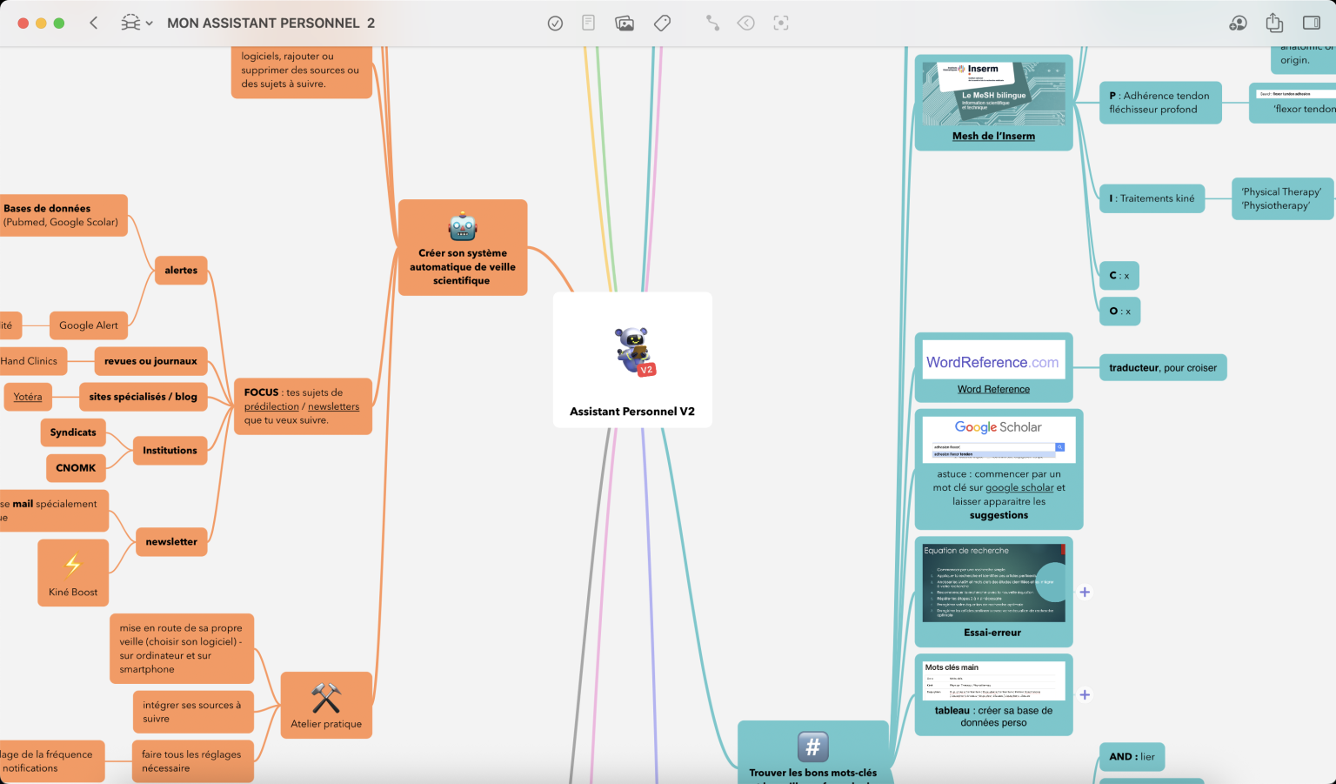The width and height of the screenshot is (1336, 784).
Task: Open the Word Reference link
Action: tap(993, 390)
